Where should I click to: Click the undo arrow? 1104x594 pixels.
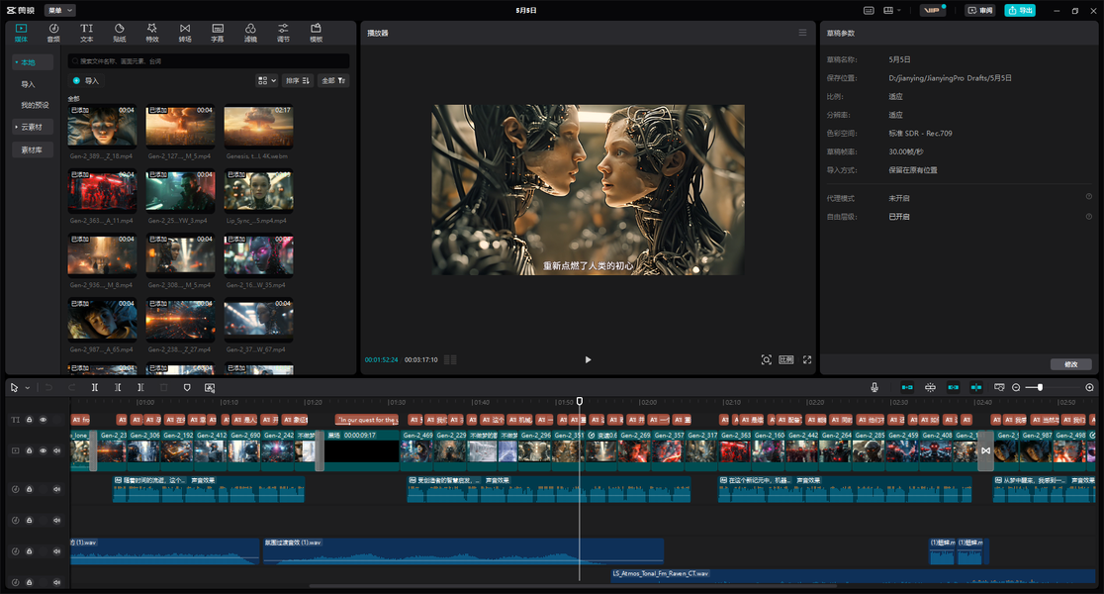[x=48, y=387]
